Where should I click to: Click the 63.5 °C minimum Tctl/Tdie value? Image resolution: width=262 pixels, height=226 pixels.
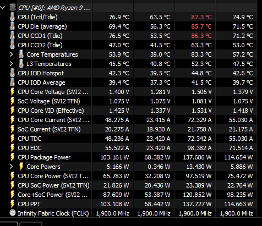[x=160, y=17]
